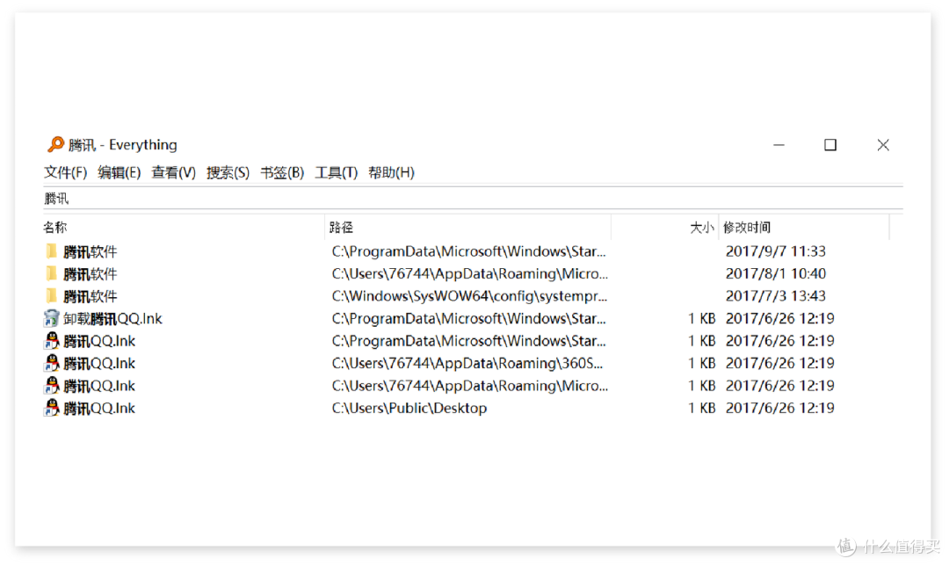This screenshot has width=949, height=566.
Task: Maximize the Everything window
Action: click(x=830, y=145)
